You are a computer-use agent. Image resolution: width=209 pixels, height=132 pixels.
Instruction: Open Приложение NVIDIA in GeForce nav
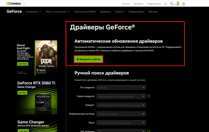click(x=85, y=12)
